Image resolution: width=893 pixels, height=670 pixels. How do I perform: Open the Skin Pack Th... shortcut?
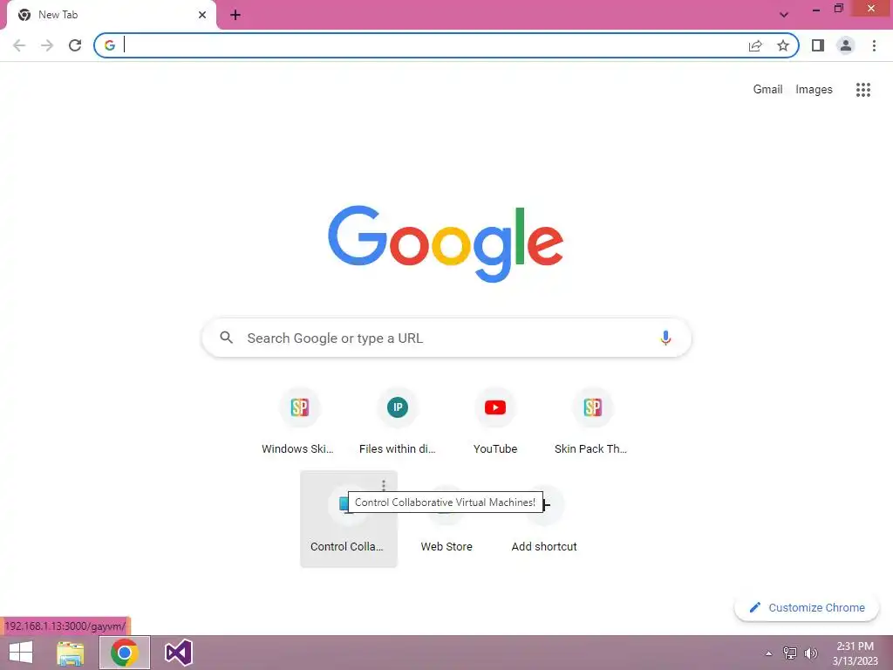coord(592,422)
